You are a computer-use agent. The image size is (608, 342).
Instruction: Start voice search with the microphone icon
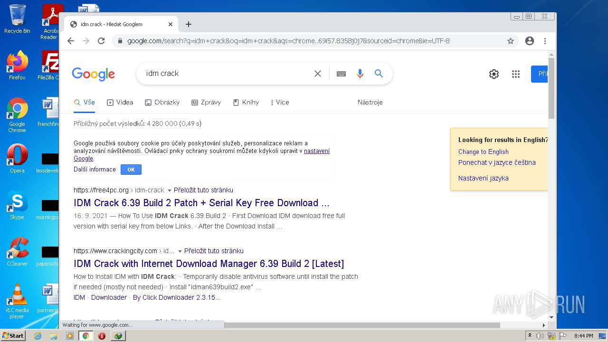click(x=360, y=74)
